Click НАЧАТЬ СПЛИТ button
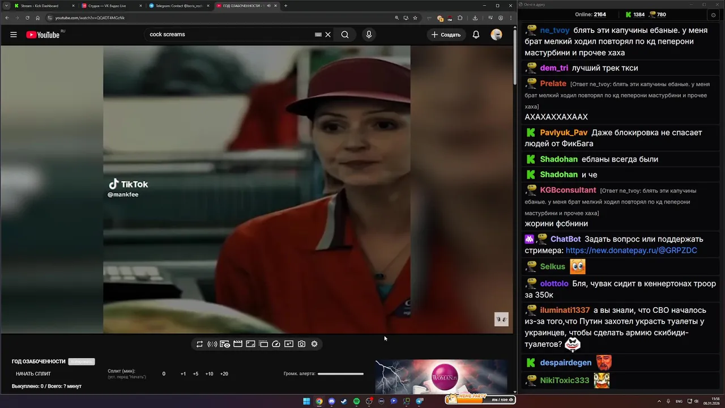725x408 pixels. coord(33,374)
